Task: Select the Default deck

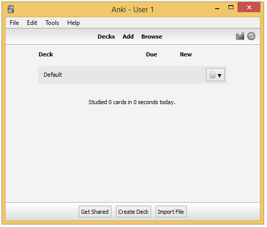Action: coord(53,75)
